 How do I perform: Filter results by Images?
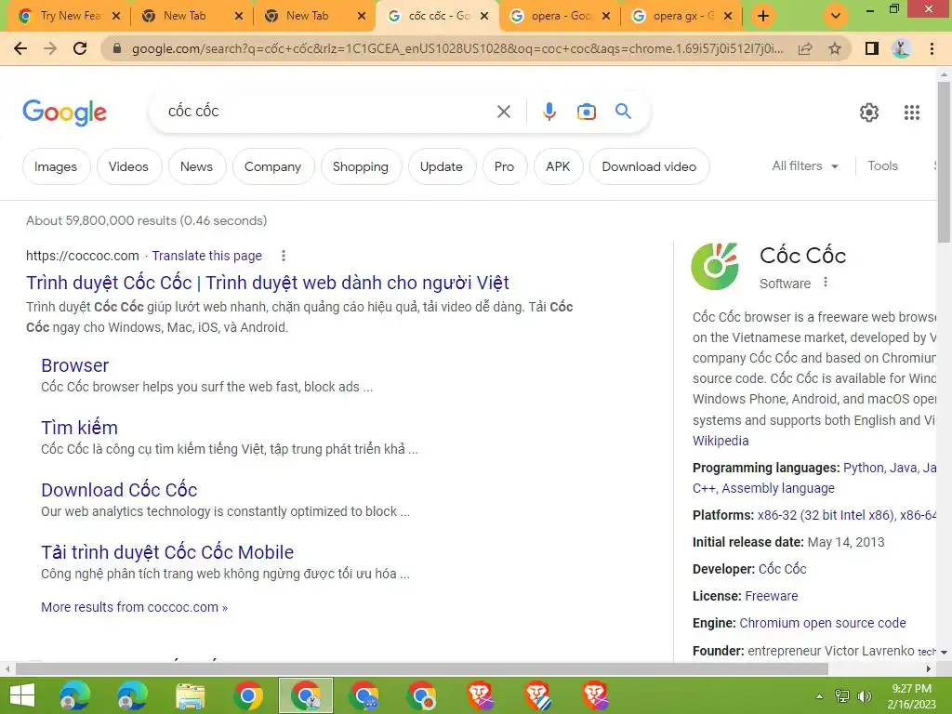point(56,166)
